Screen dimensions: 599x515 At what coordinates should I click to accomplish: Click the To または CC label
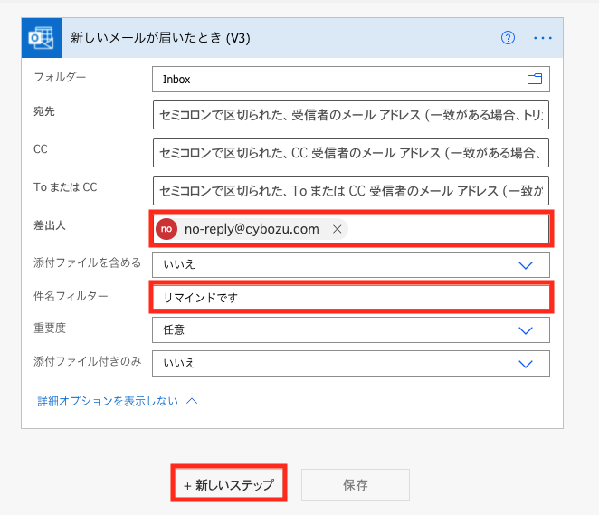pyautogui.click(x=65, y=187)
